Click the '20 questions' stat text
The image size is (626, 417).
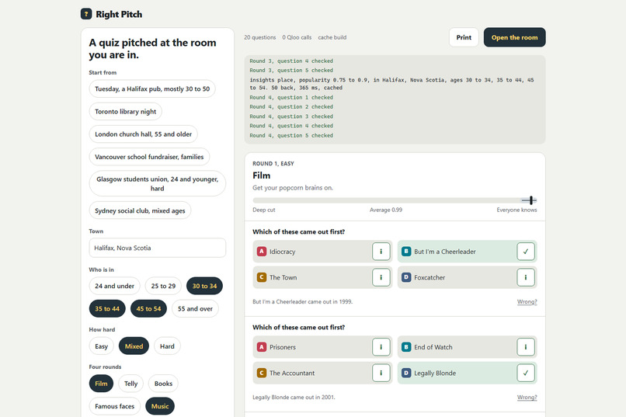(x=260, y=37)
